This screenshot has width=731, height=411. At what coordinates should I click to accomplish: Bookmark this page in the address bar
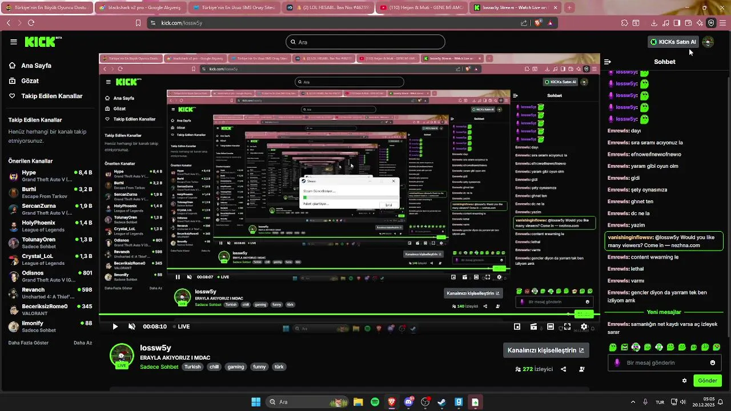(138, 23)
